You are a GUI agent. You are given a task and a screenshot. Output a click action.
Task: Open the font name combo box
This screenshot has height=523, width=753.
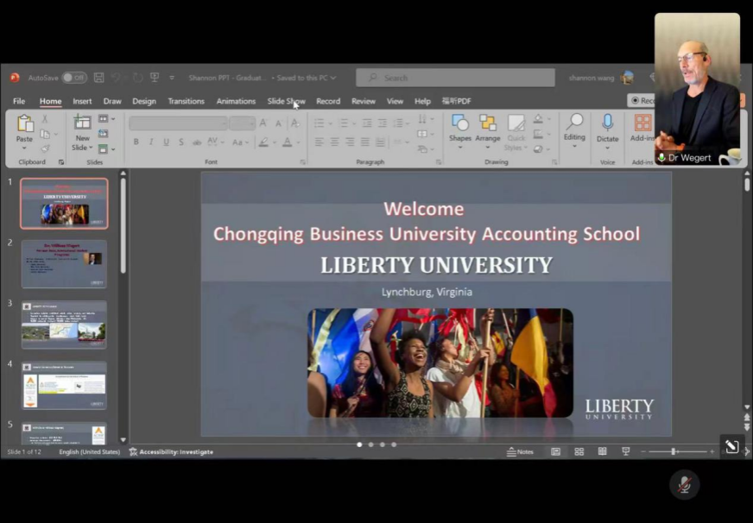coord(177,123)
